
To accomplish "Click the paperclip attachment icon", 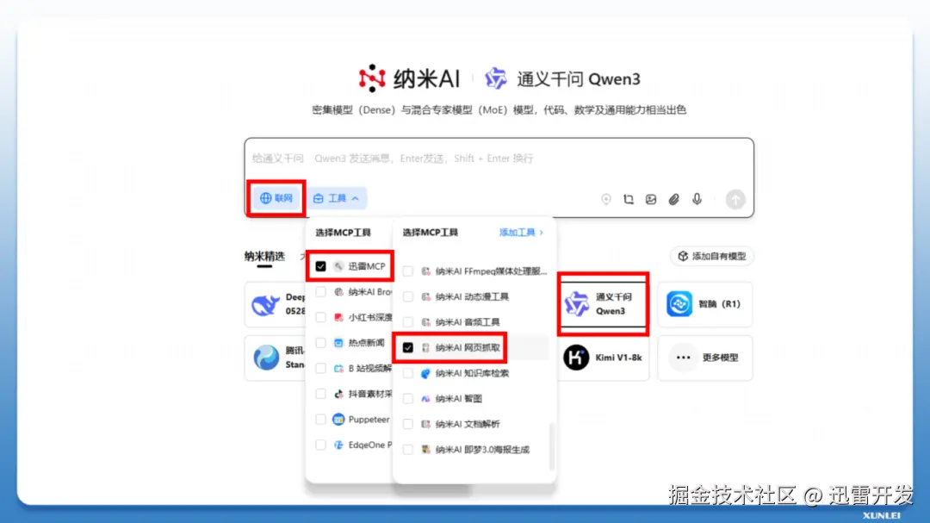I will 673,200.
